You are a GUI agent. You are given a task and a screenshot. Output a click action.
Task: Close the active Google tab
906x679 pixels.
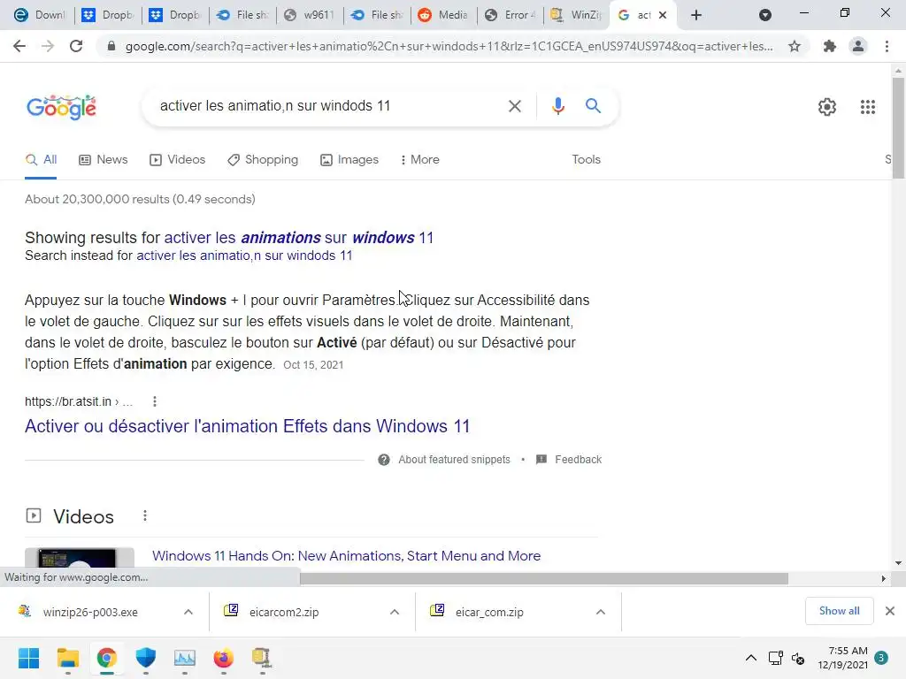[x=663, y=15]
